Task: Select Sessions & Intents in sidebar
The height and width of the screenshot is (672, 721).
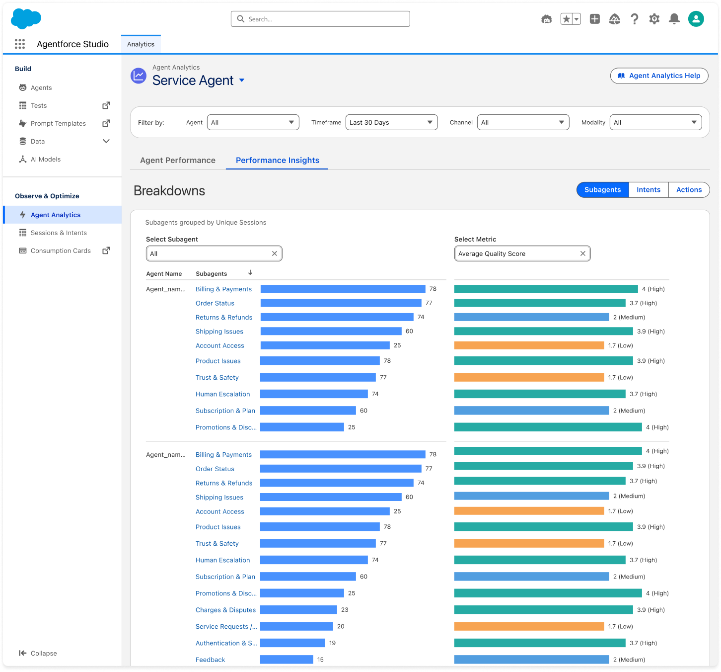Action: 59,233
